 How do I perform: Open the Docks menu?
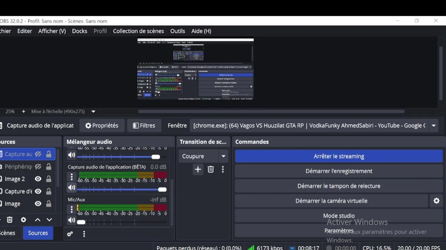click(80, 31)
